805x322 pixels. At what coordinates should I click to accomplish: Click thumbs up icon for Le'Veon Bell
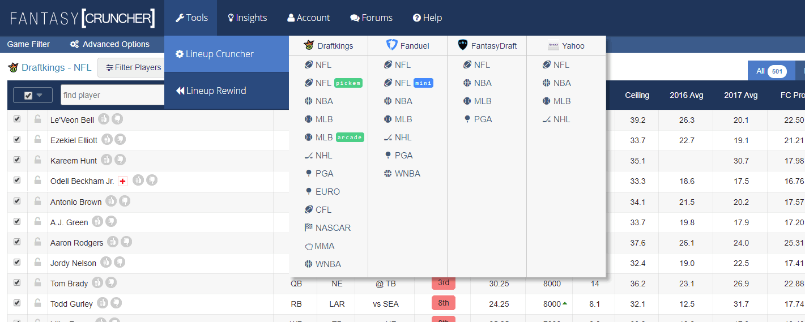103,119
